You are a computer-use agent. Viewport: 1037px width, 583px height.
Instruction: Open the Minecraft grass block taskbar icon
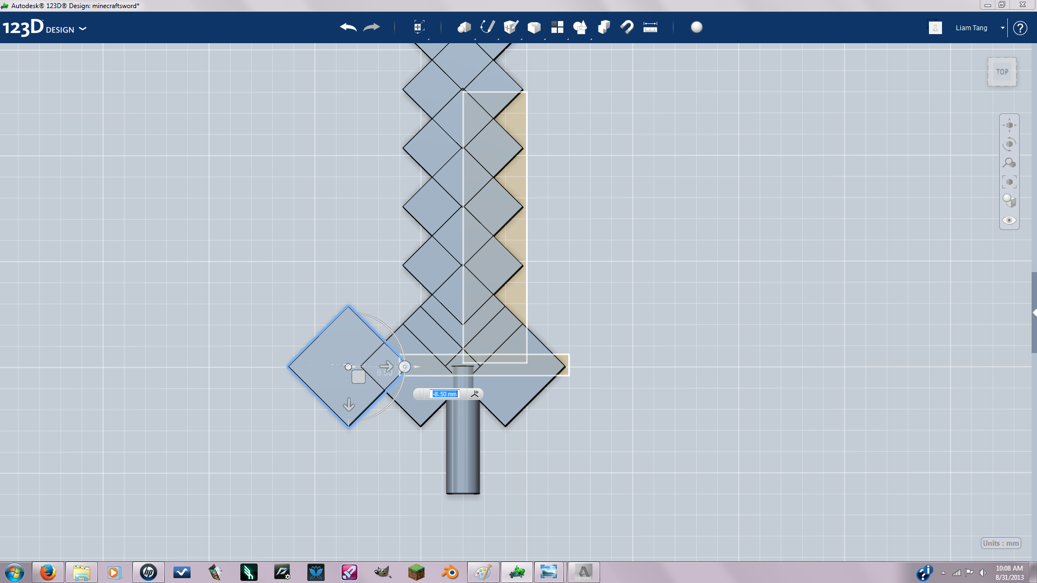(416, 572)
